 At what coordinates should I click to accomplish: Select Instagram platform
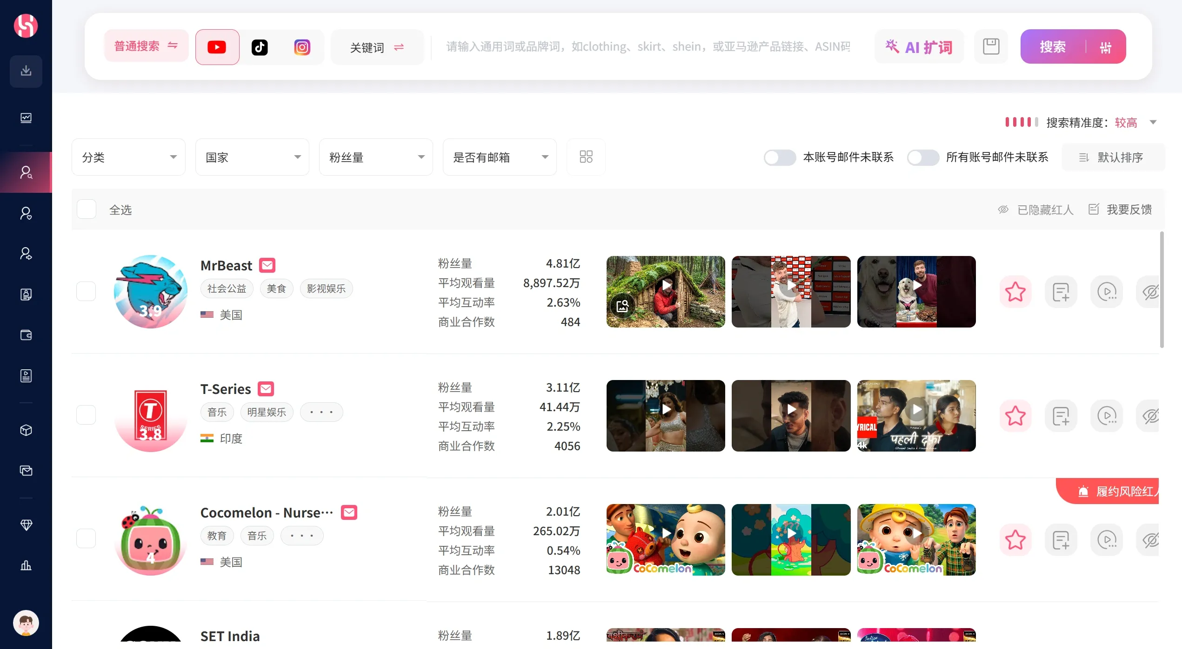[302, 47]
